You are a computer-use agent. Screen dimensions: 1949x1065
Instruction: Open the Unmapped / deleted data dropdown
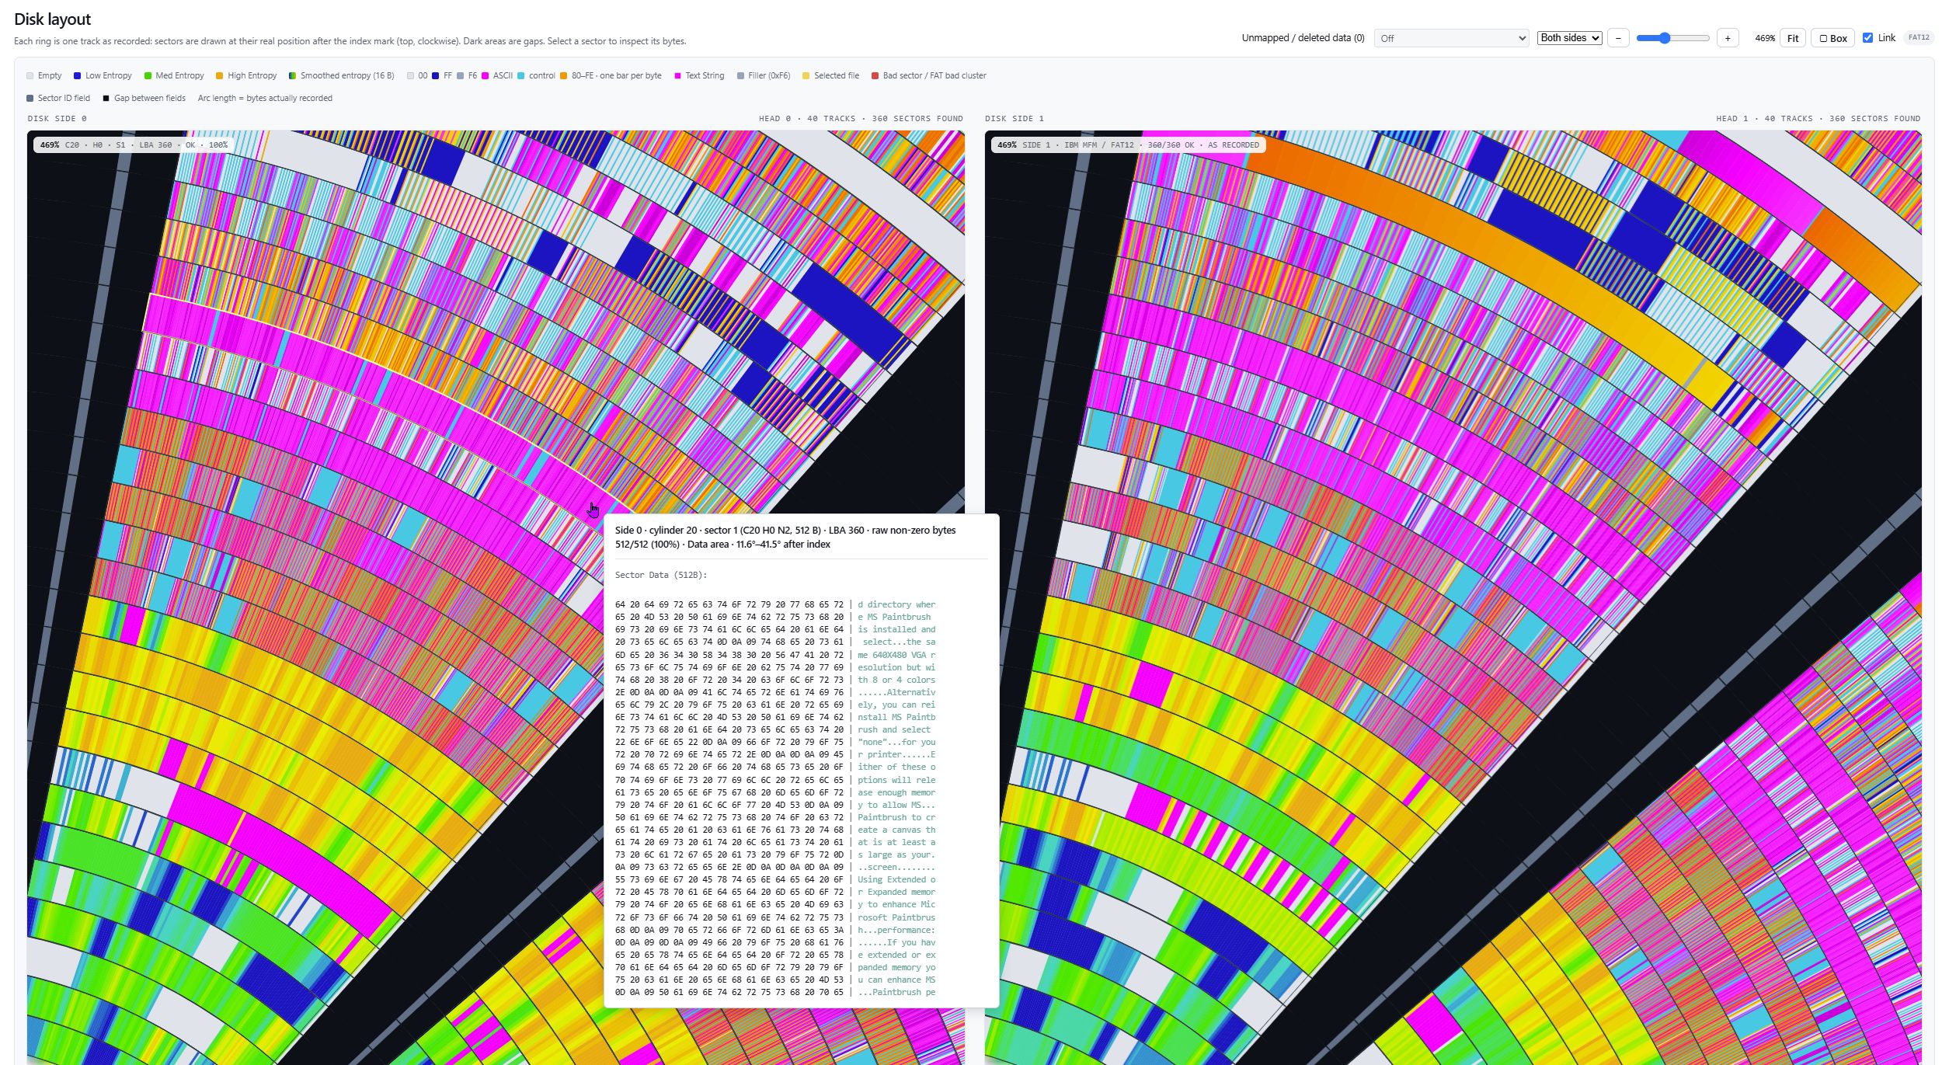[1451, 38]
